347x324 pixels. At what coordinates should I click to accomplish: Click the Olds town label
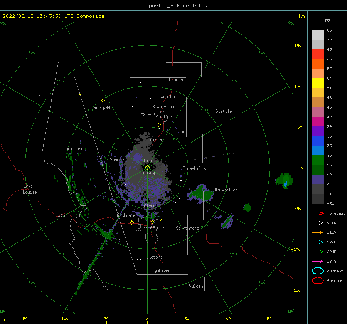[x=147, y=161]
